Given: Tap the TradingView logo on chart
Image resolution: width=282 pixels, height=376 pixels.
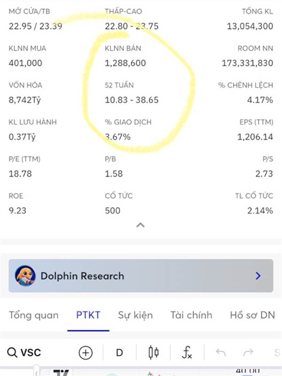Looking at the screenshot, I should [x=62, y=373].
